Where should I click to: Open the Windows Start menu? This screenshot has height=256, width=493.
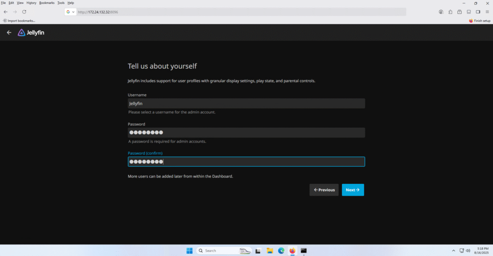[x=189, y=251]
